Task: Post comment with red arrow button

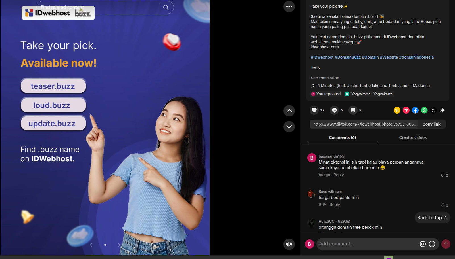Action: point(446,244)
